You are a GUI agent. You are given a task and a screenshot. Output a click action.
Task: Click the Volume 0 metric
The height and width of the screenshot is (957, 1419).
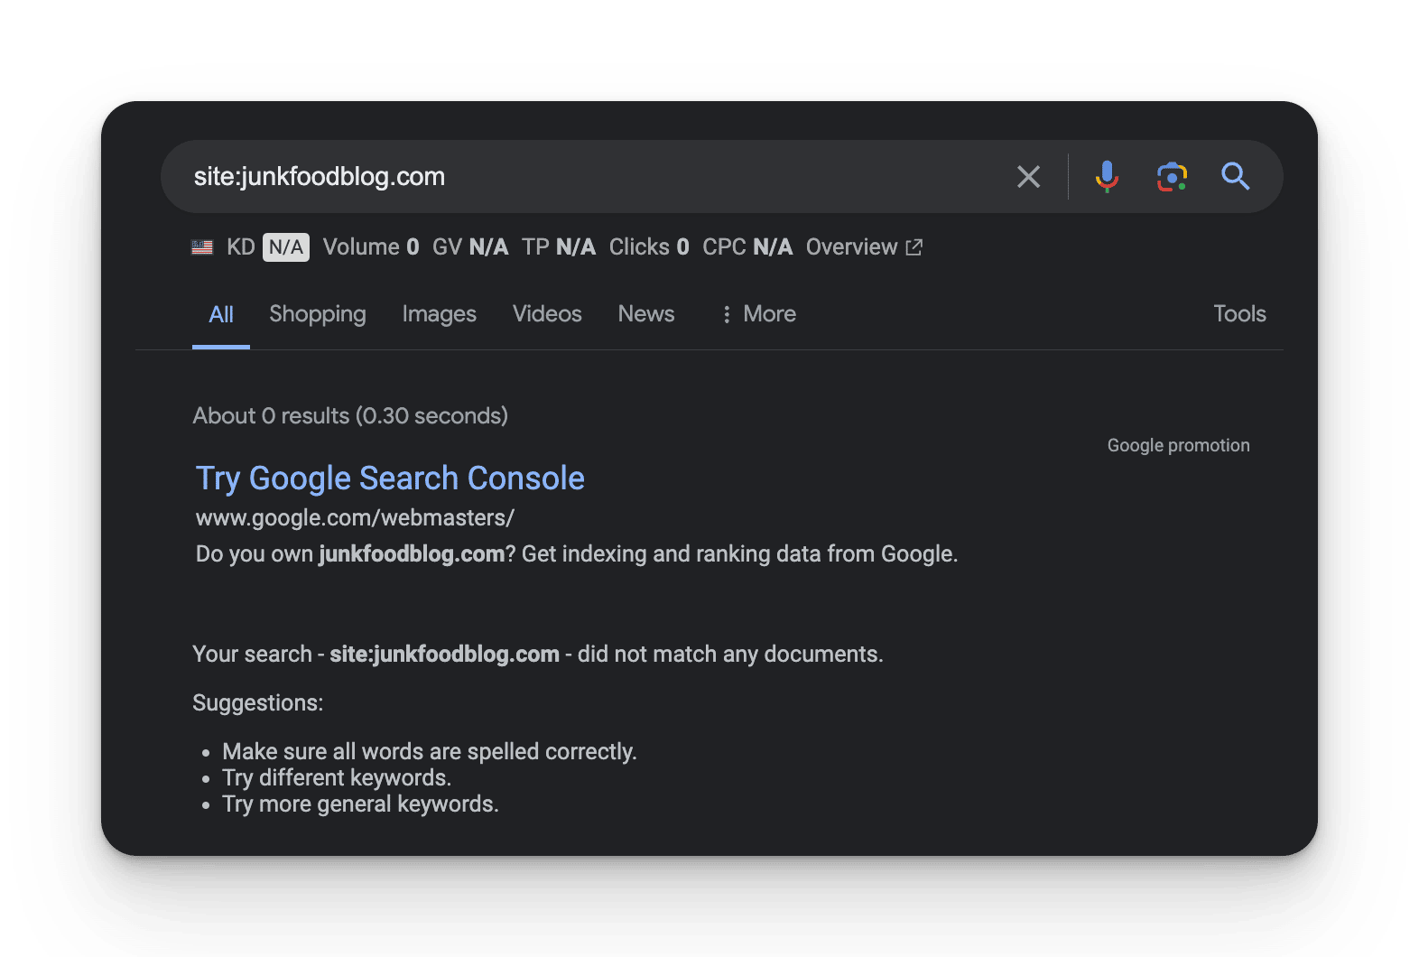371,247
